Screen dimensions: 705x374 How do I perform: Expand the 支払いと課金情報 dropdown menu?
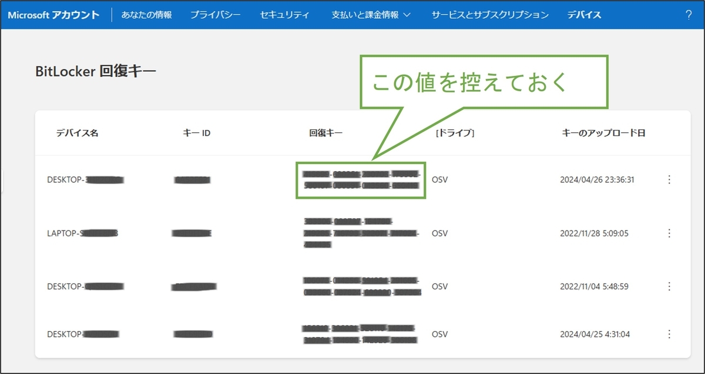(x=371, y=15)
